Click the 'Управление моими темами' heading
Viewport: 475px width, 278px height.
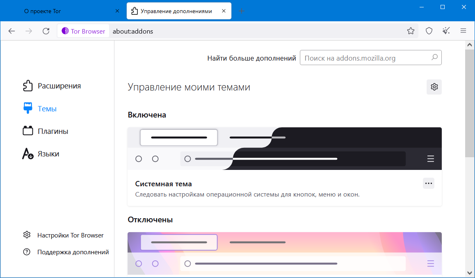click(x=189, y=87)
